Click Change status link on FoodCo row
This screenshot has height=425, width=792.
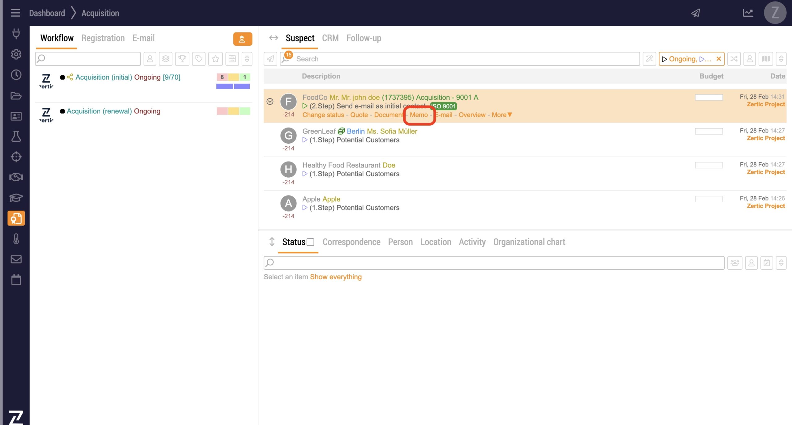[323, 115]
